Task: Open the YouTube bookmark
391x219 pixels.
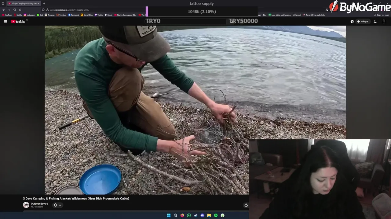Action: coord(7,15)
